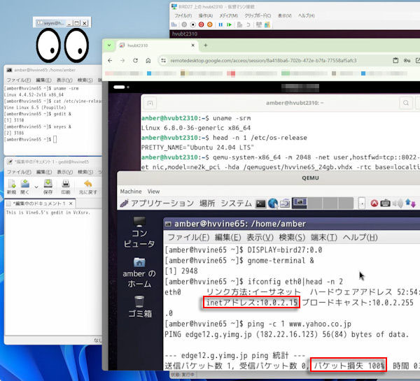
Task: Open the Vine 場所 panel menu
Action: click(x=207, y=203)
